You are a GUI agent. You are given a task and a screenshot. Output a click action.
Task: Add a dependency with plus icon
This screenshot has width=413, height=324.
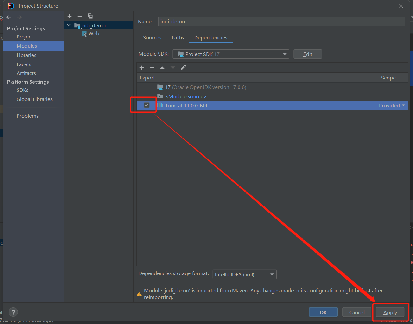pos(142,68)
